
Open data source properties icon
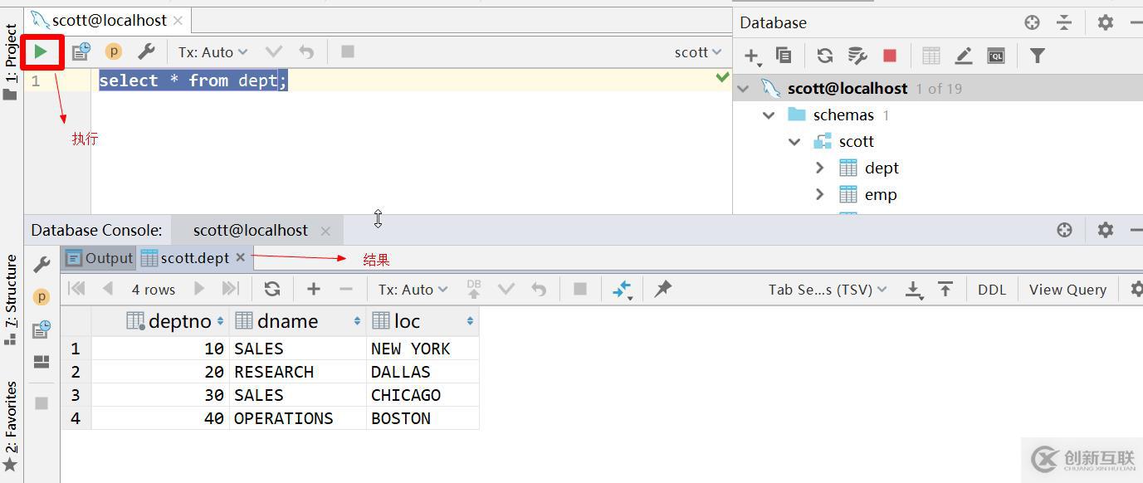coord(857,56)
